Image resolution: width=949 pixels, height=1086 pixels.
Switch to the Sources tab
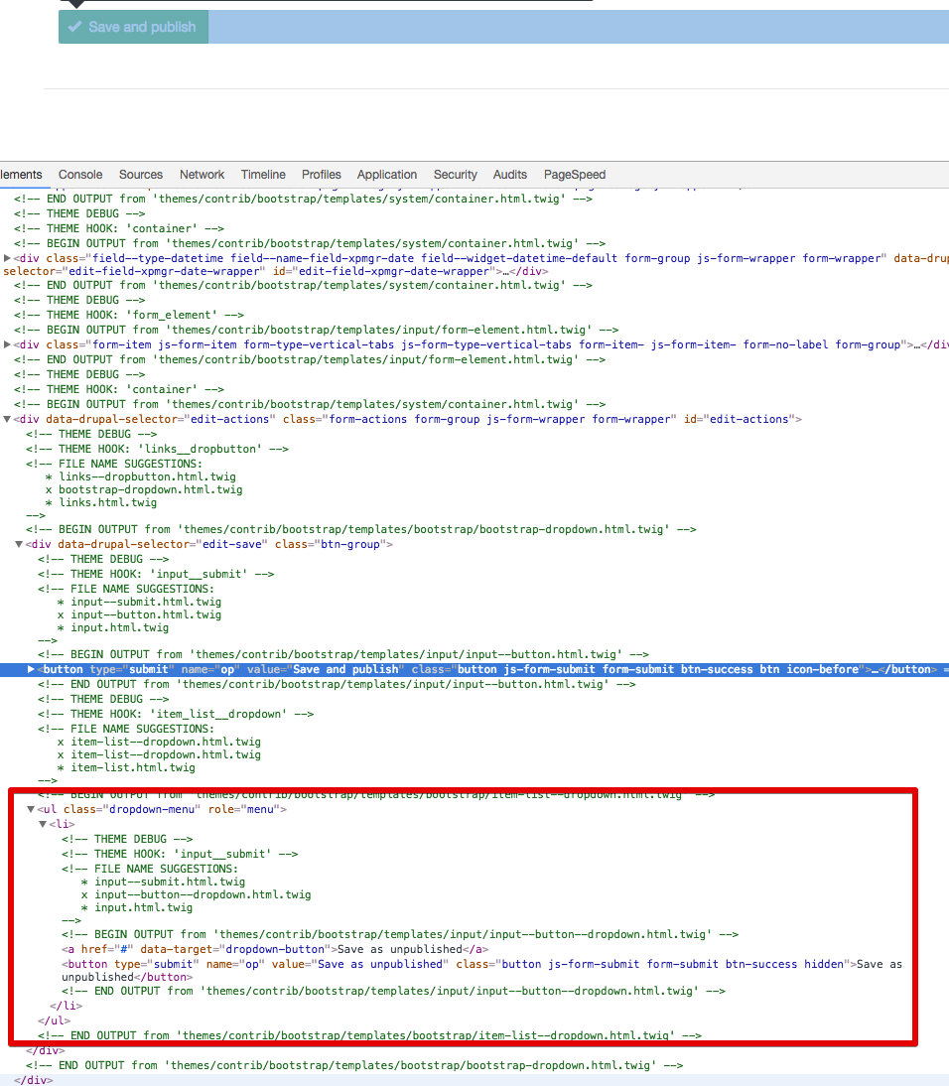pos(140,175)
